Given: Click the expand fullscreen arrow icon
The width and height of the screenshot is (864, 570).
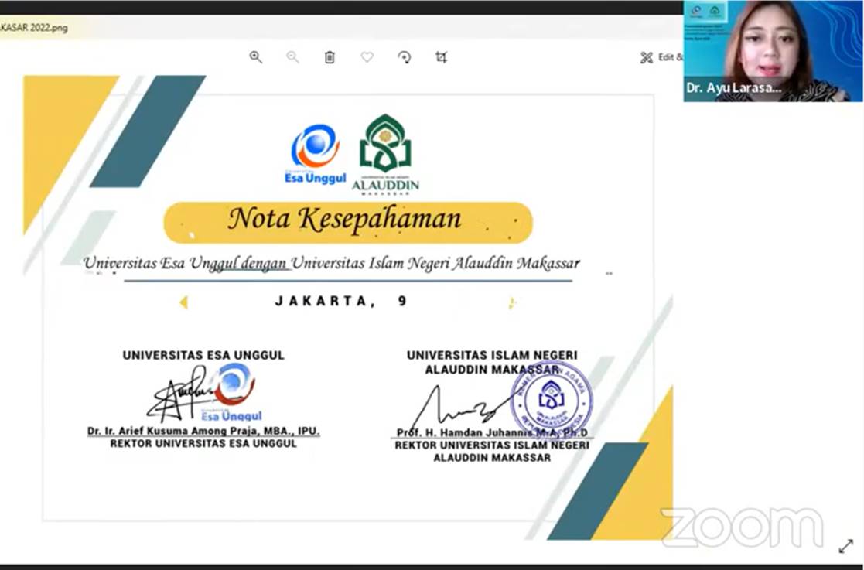Looking at the screenshot, I should point(845,546).
